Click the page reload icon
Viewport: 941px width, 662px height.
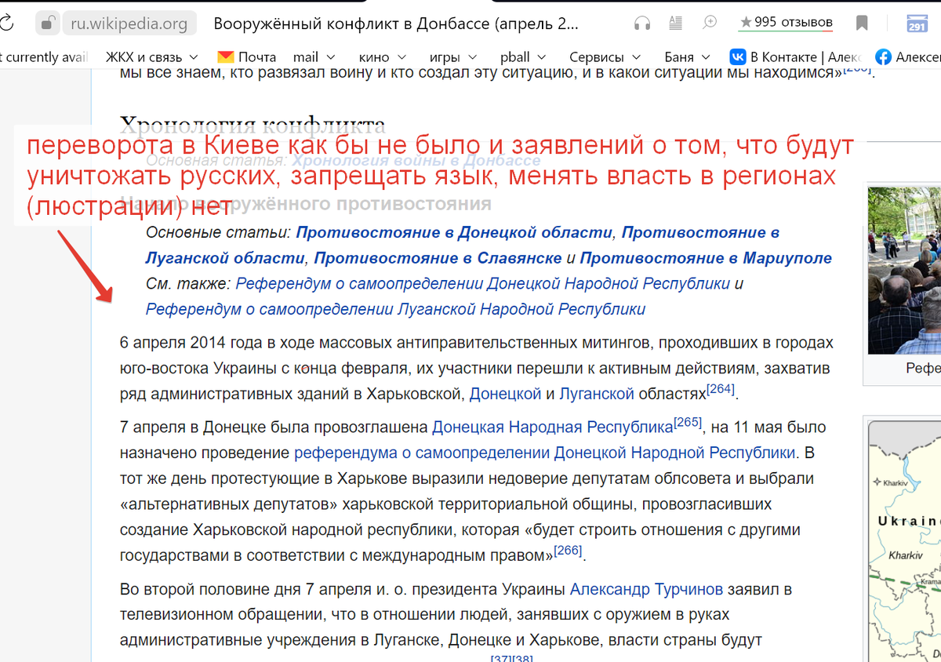click(5, 24)
